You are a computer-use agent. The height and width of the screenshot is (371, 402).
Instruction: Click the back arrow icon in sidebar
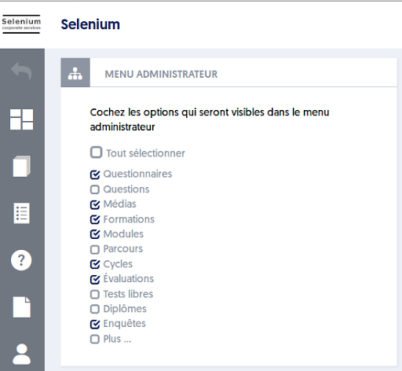tap(21, 71)
